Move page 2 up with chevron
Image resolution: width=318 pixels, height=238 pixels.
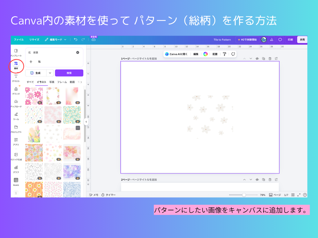pyautogui.click(x=244, y=180)
